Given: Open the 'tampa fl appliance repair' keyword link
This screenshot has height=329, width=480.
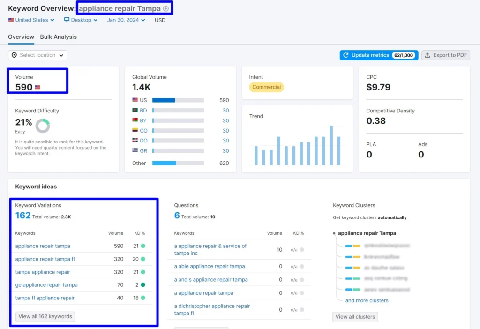Looking at the screenshot, I should [45, 298].
